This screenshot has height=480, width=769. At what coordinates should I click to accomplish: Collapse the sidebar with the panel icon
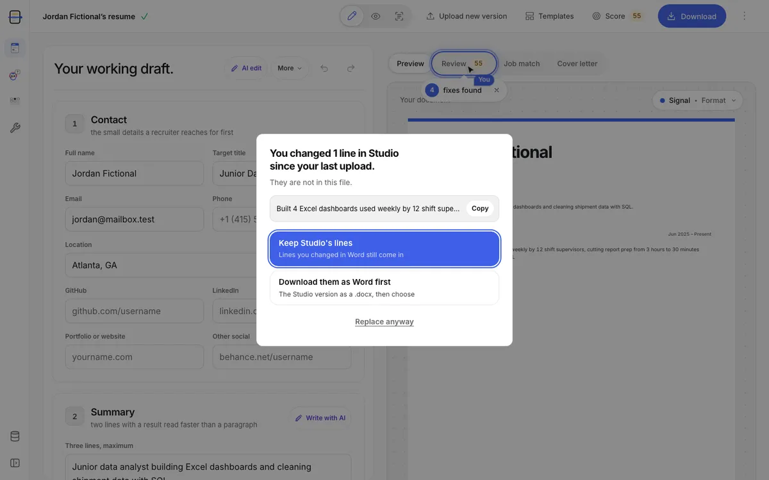[x=15, y=463]
